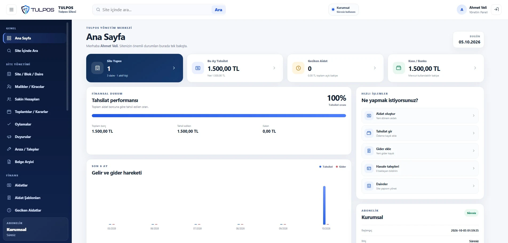Click the Arıza / Talepler wrench icon
The width and height of the screenshot is (508, 243).
coord(9,149)
